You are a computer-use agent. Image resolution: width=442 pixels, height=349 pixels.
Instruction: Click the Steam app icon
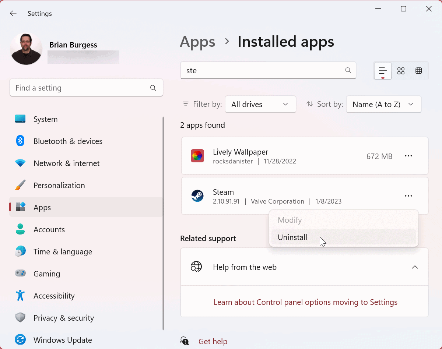pos(197,196)
